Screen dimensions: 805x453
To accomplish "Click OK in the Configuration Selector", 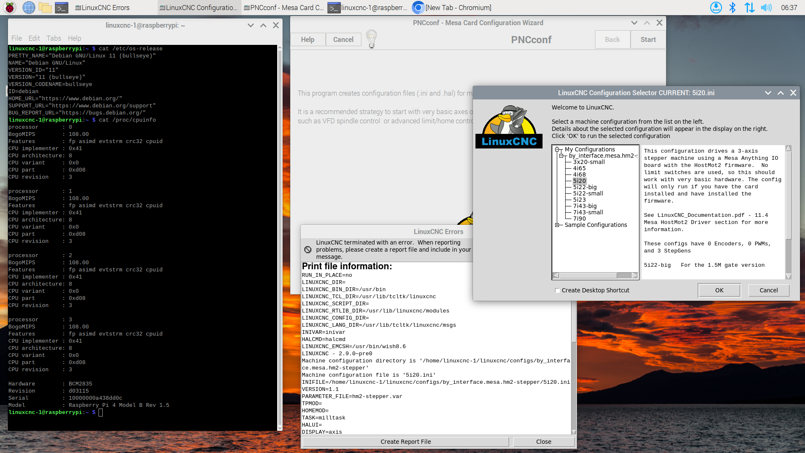I will (x=719, y=290).
